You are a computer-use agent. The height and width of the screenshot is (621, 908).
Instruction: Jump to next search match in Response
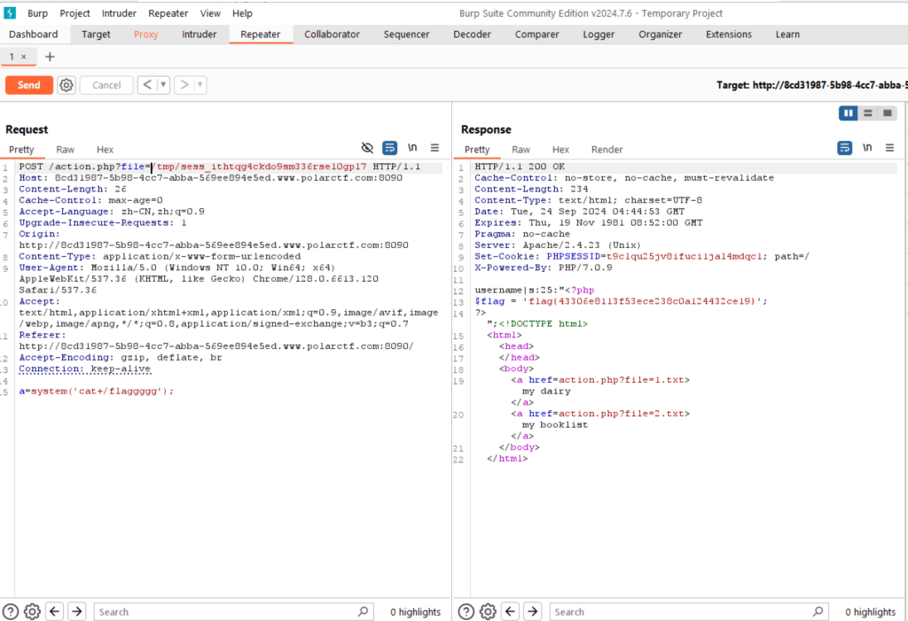(x=533, y=611)
